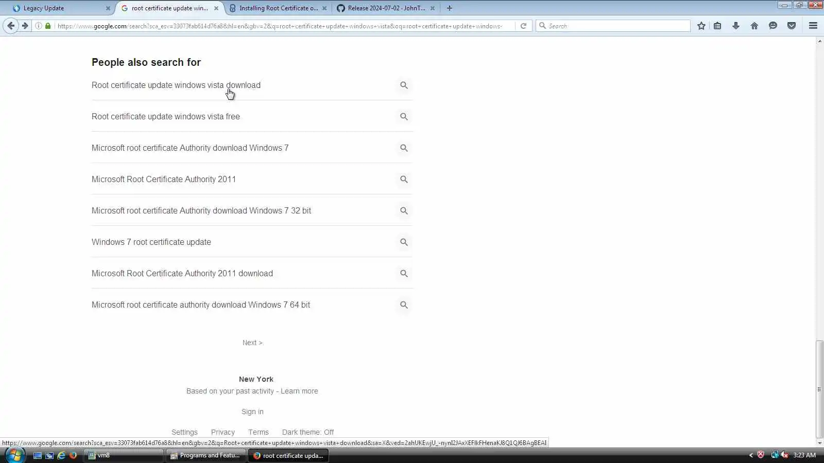Open 'Windows 7 root certificate update' suggestion
Screen dimensions: 824x463
pyautogui.click(x=151, y=242)
